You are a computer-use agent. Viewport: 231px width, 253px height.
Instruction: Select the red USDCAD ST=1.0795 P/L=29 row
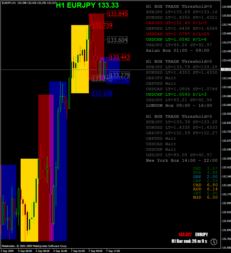coord(178,34)
